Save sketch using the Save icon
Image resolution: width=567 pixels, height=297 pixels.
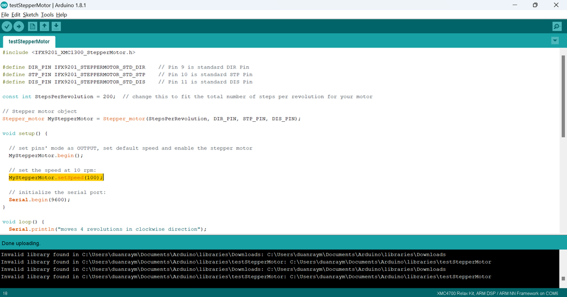tap(56, 27)
